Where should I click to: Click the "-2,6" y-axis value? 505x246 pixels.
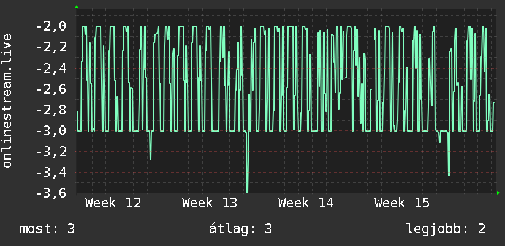51,89
